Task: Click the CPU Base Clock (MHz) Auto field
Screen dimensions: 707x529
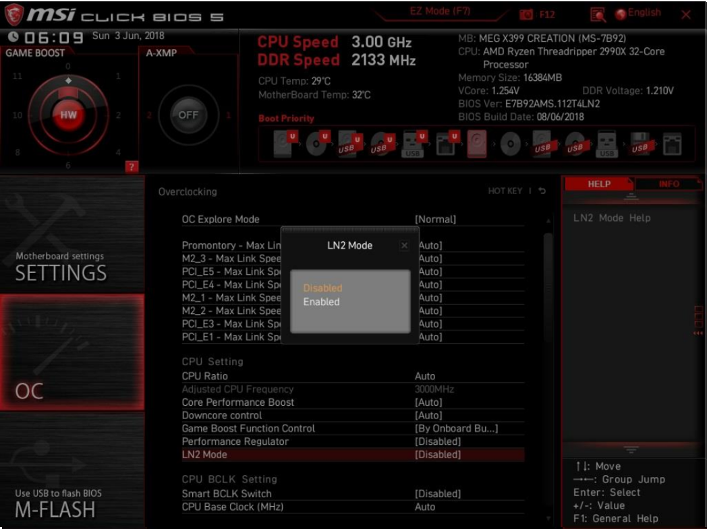Action: pyautogui.click(x=425, y=507)
